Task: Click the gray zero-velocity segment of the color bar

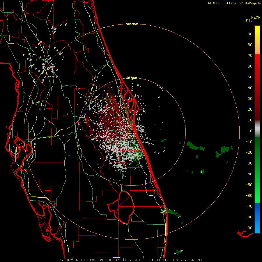Action: [257, 129]
